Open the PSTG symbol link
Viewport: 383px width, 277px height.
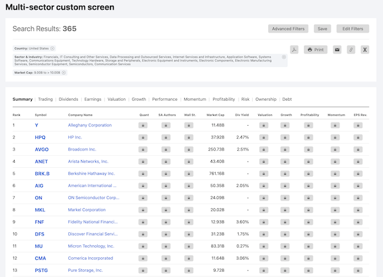(x=41, y=271)
